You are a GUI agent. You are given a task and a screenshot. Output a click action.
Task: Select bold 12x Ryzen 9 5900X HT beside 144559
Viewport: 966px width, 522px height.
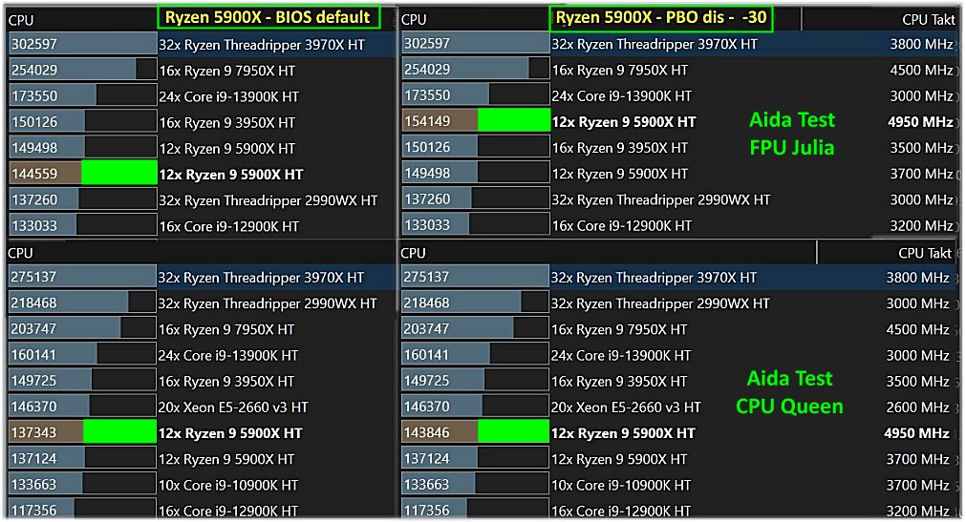tap(231, 175)
